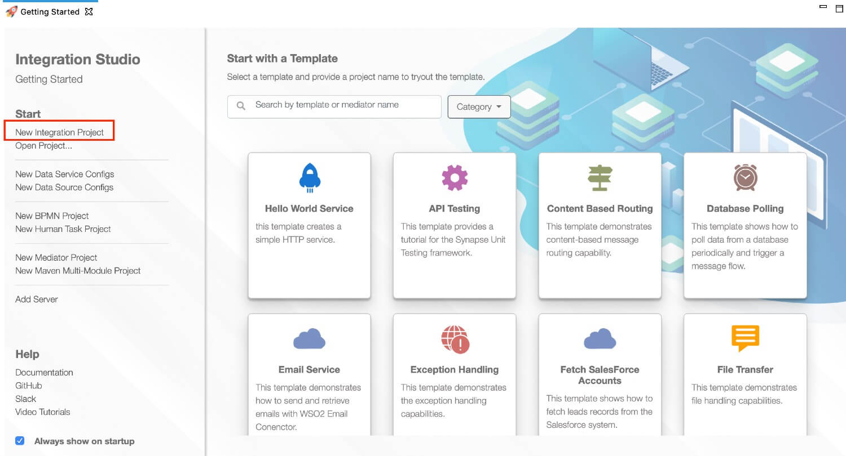Switch to the Getting Started tab

[50, 12]
